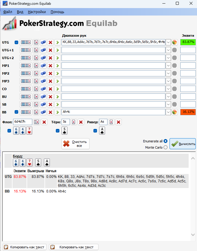Toggle turn card checkbox
Viewport: 197px width, 251px height.
coord(58,131)
